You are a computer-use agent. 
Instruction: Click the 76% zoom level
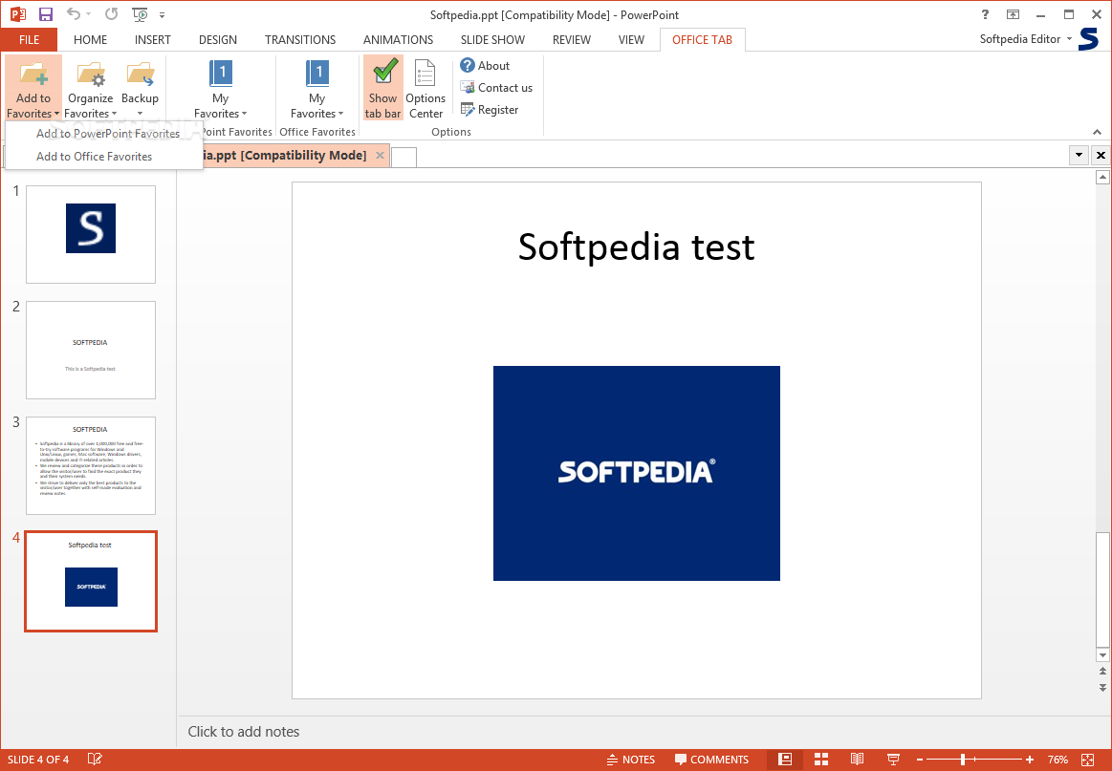[x=1057, y=760]
